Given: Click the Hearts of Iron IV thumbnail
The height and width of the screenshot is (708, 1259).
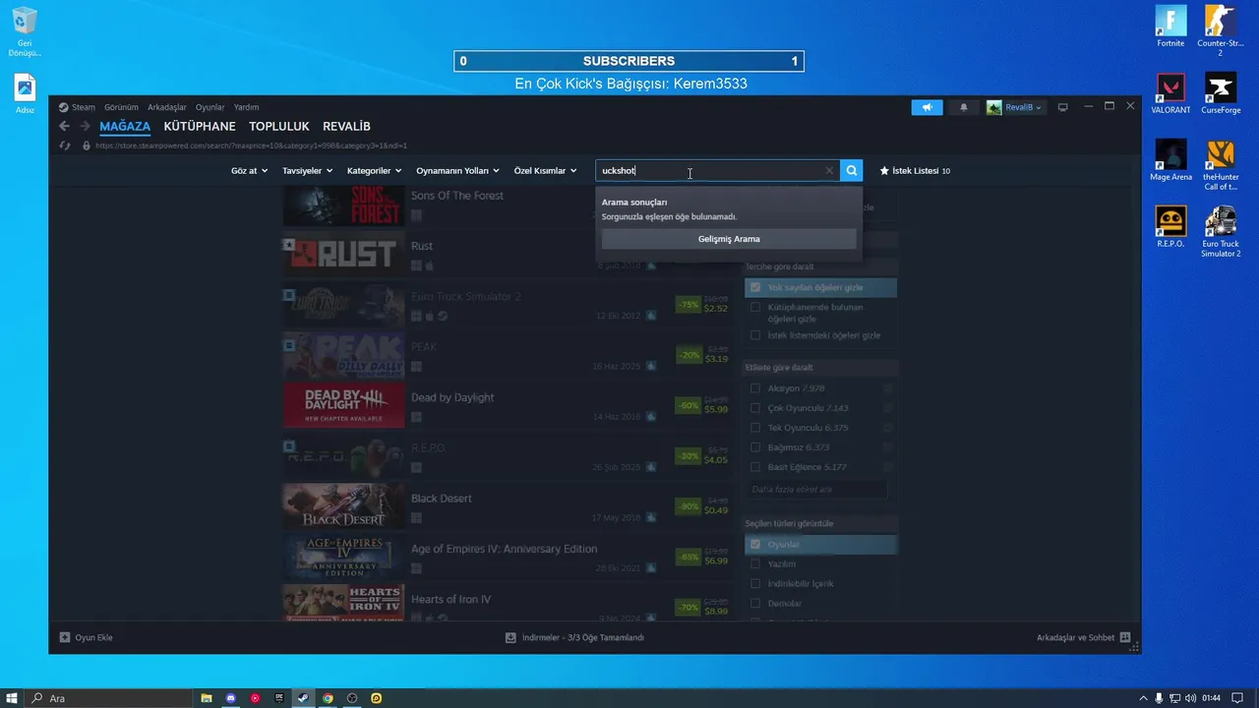Looking at the screenshot, I should (x=343, y=603).
